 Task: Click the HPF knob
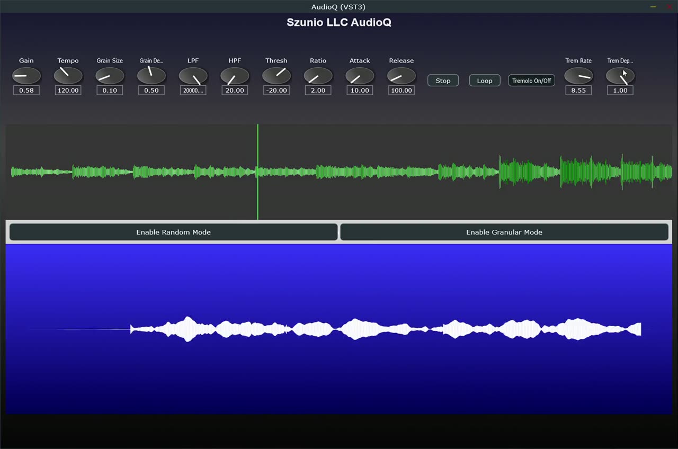[x=235, y=76]
